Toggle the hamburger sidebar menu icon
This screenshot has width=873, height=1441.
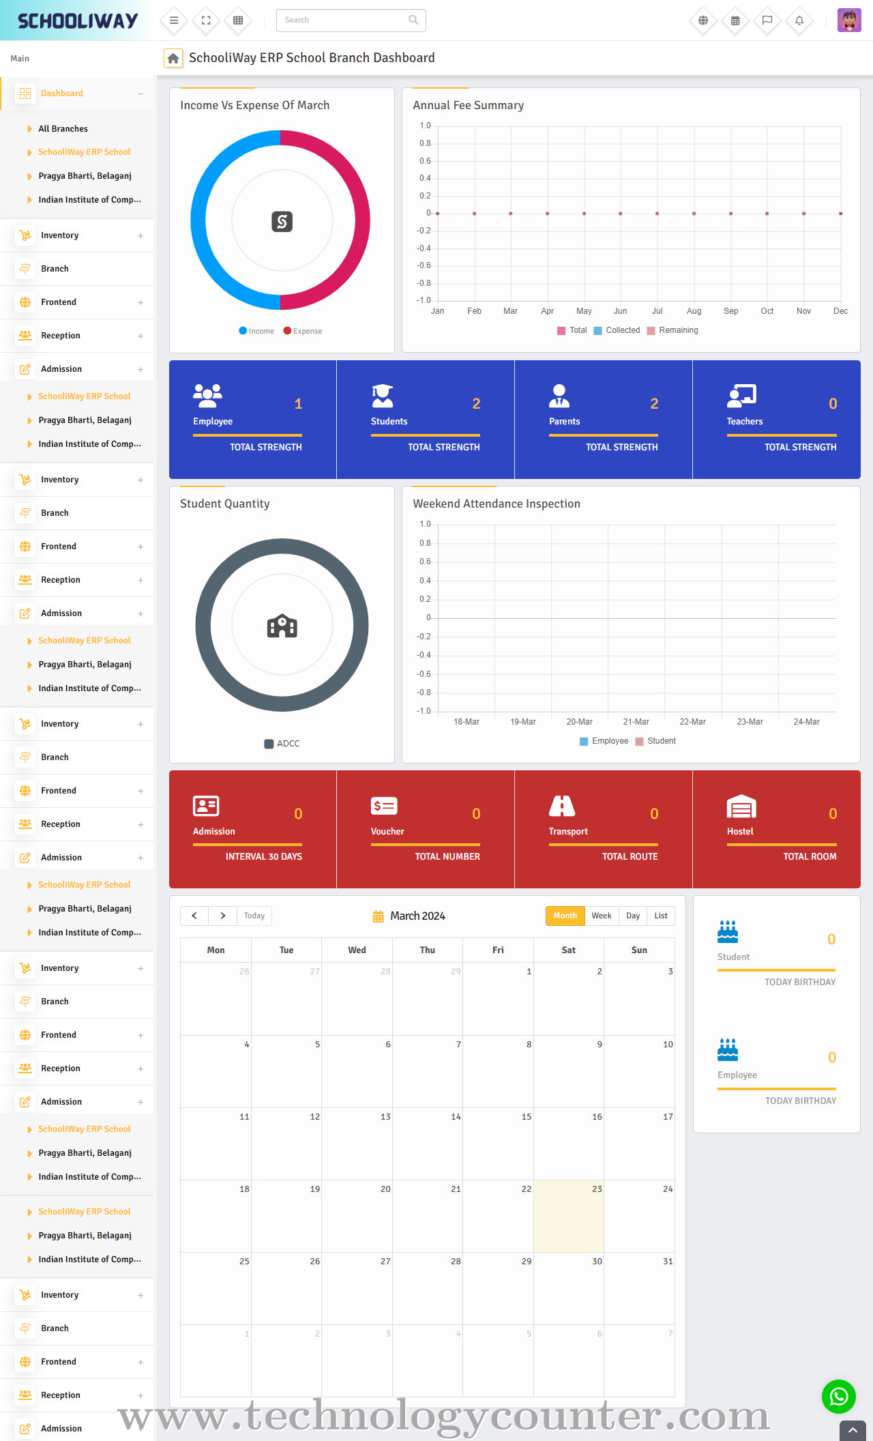[174, 20]
